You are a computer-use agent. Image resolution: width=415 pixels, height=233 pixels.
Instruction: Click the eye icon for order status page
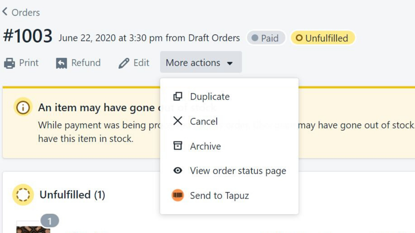tap(178, 170)
